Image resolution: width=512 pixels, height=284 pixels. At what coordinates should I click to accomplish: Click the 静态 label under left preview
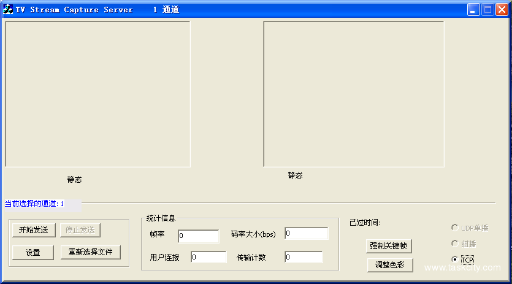coord(74,180)
